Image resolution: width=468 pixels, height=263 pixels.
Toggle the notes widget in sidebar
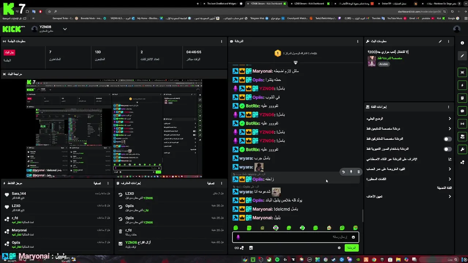[x=463, y=98]
